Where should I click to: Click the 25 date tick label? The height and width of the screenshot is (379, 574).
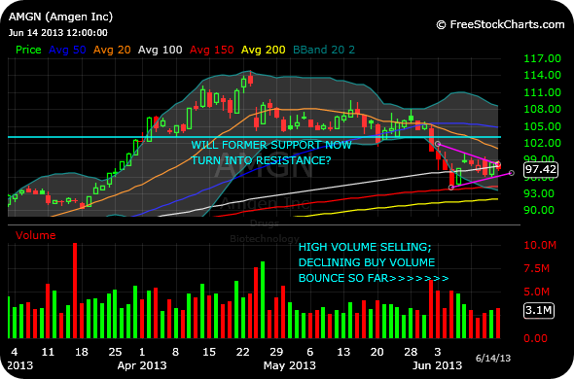coord(115,352)
